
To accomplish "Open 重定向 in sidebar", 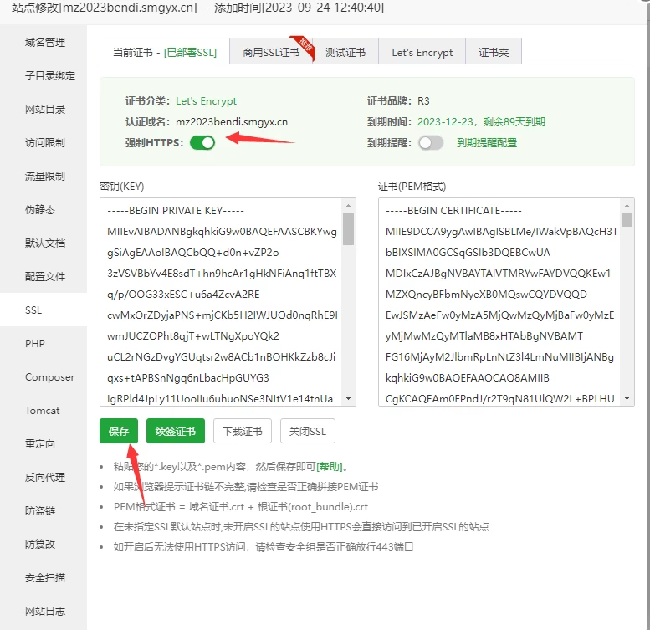I will tap(40, 444).
